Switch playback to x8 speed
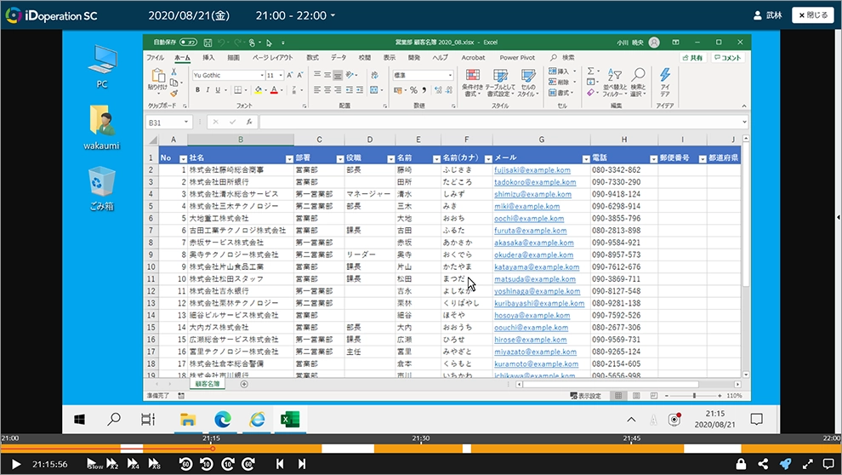The image size is (842, 475). click(155, 464)
